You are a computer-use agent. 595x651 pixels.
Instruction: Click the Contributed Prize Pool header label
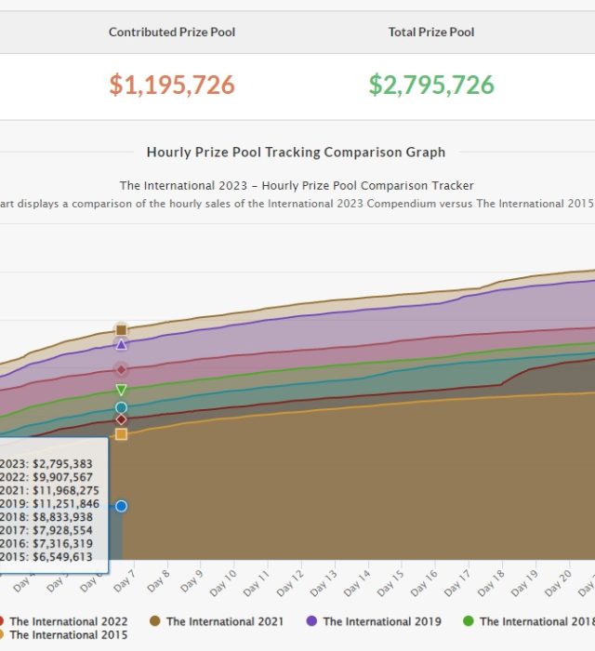click(x=172, y=33)
